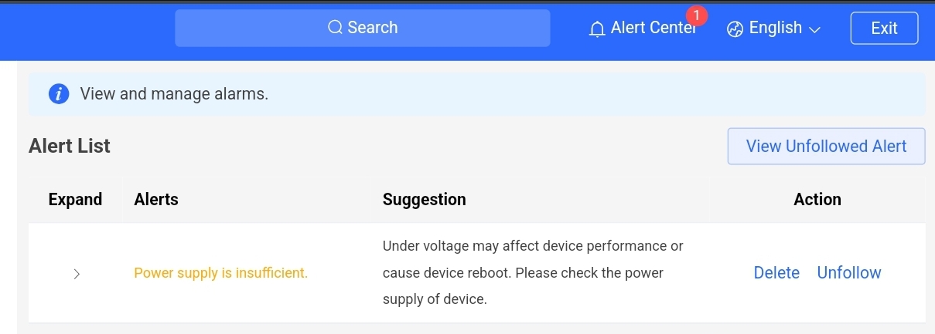Click the Action column header
The image size is (935, 334).
pyautogui.click(x=817, y=200)
